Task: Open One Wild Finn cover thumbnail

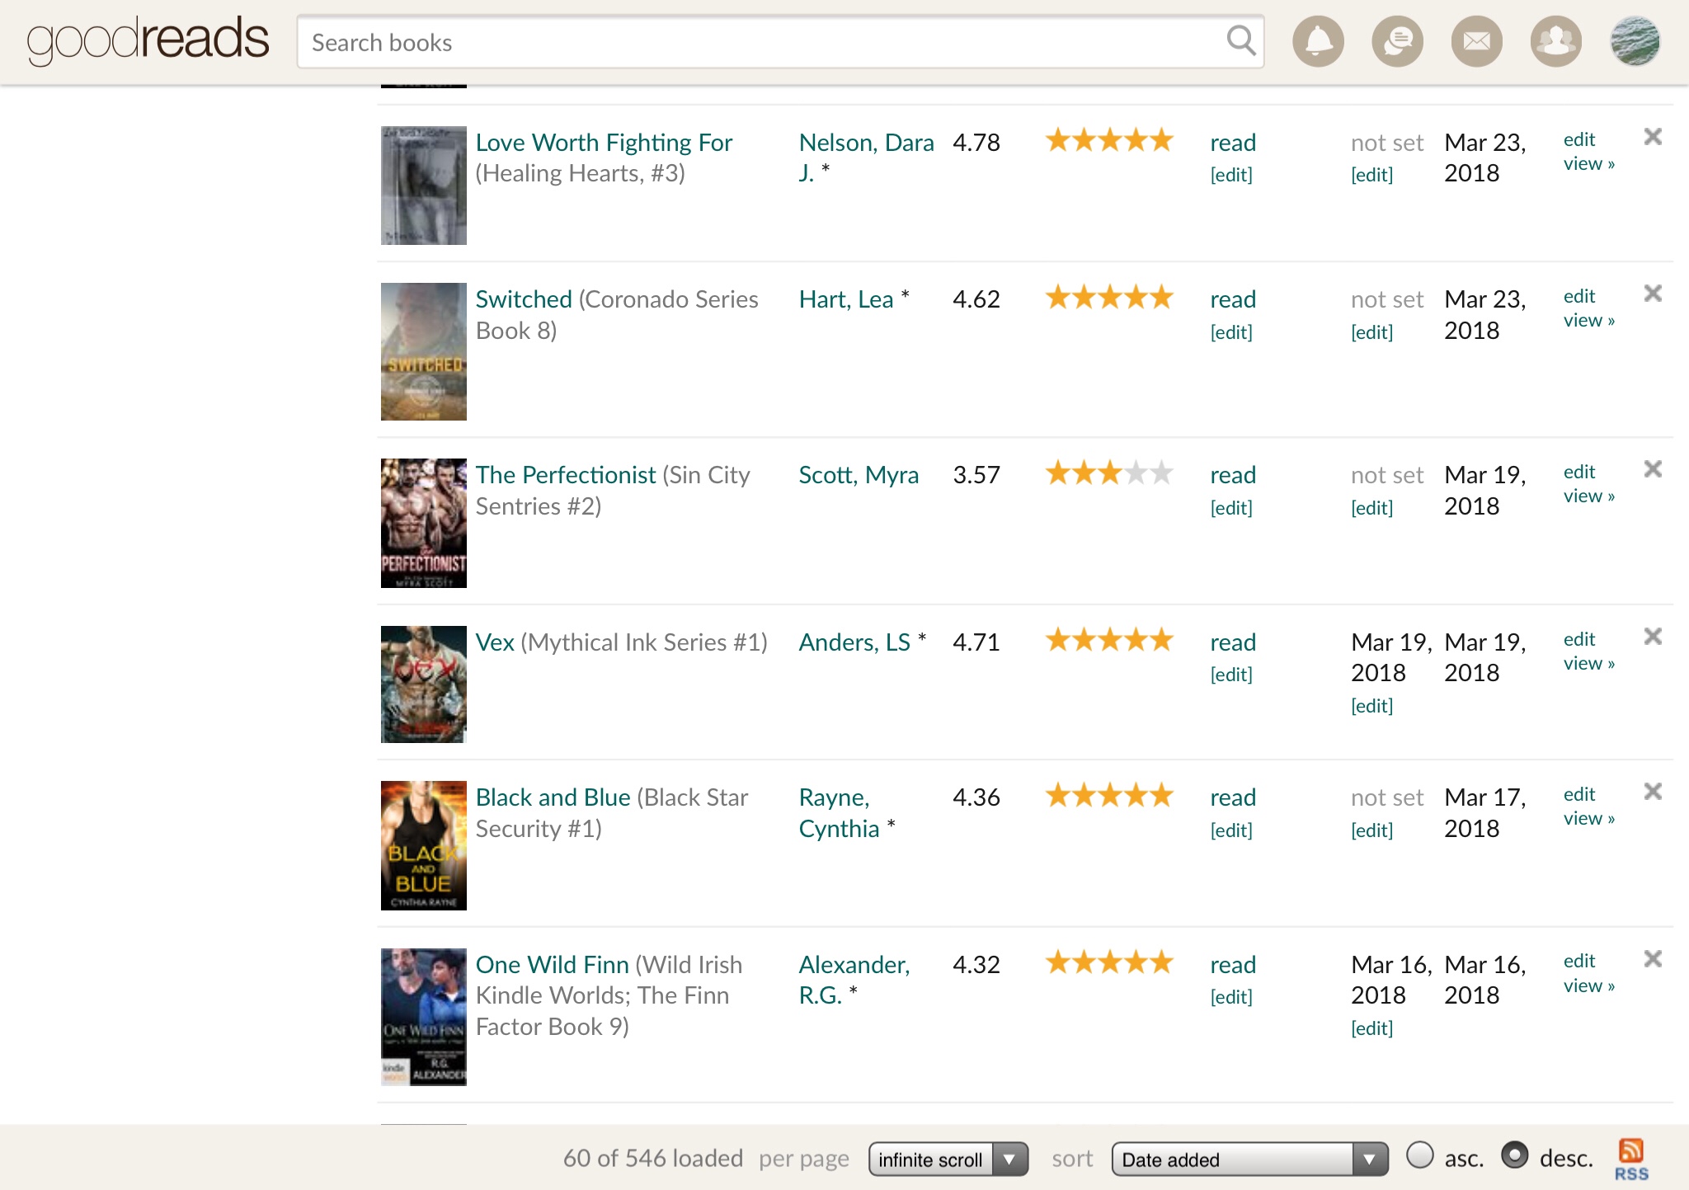Action: pos(424,1017)
